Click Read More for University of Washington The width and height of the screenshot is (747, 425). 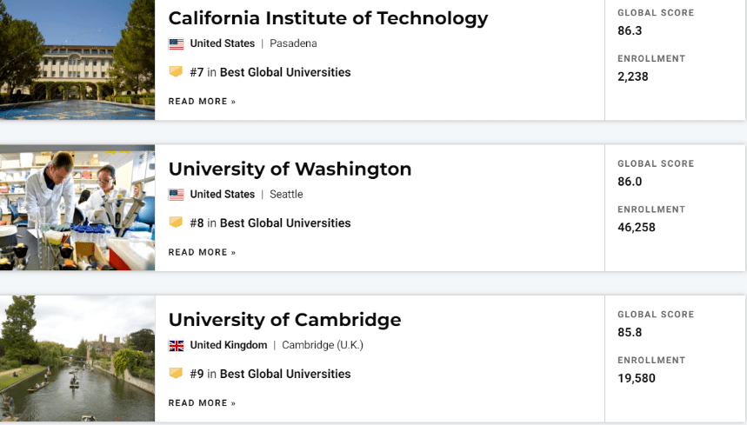[x=202, y=252]
